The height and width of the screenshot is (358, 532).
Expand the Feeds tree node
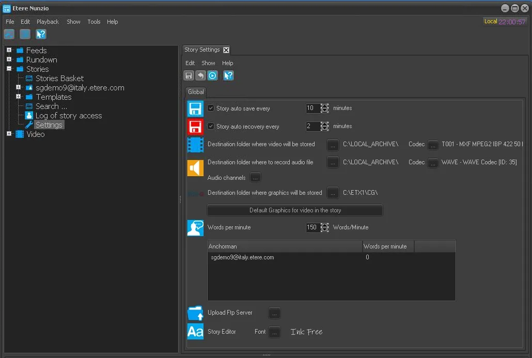click(x=9, y=51)
